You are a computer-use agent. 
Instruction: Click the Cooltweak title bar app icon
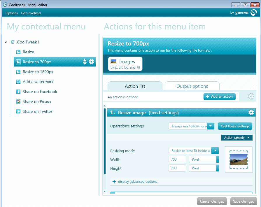[5, 5]
